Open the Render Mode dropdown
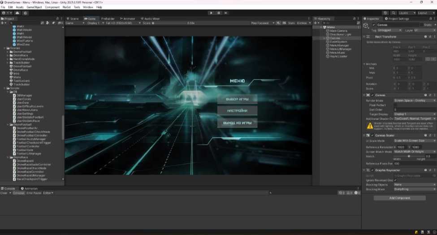 pos(415,101)
